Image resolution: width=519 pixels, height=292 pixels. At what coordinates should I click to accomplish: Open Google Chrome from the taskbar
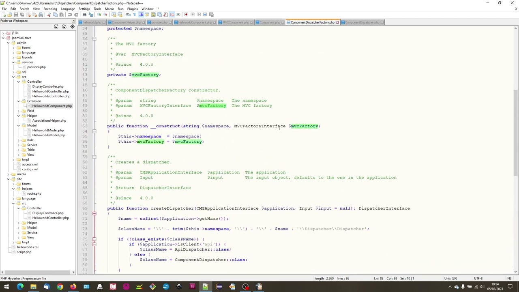tap(60, 287)
